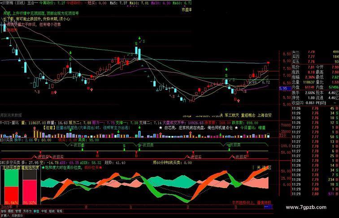
Task: Click the 现价 7.81 quote row
Action: pyautogui.click(x=303, y=67)
